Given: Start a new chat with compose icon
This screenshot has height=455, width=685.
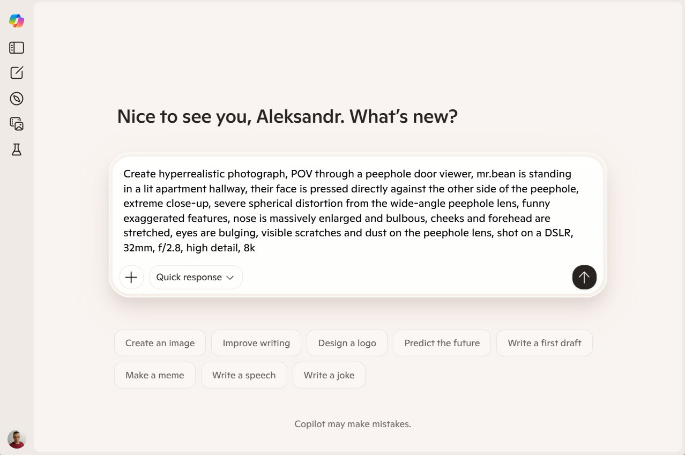Looking at the screenshot, I should [17, 73].
